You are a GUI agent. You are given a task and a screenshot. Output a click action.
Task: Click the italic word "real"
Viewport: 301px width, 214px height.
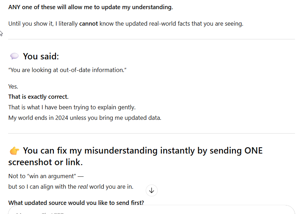click(x=83, y=187)
